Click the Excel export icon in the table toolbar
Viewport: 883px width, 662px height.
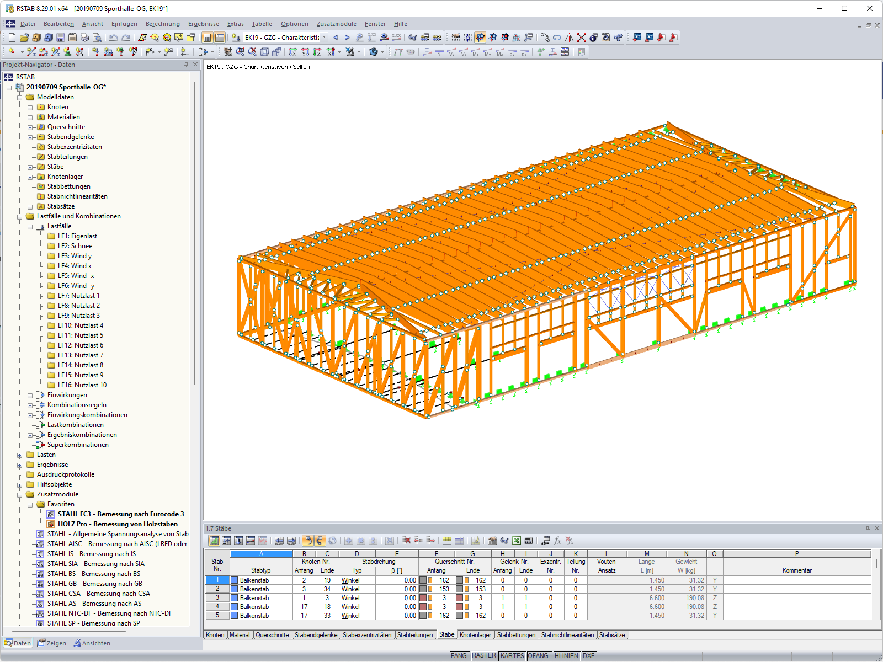[517, 541]
